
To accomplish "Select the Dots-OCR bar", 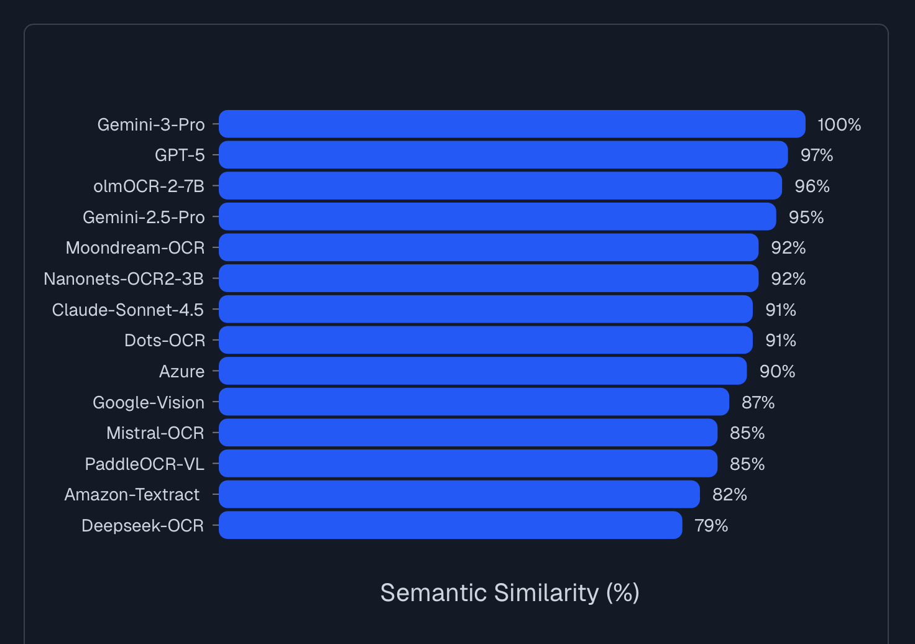I will click(485, 340).
